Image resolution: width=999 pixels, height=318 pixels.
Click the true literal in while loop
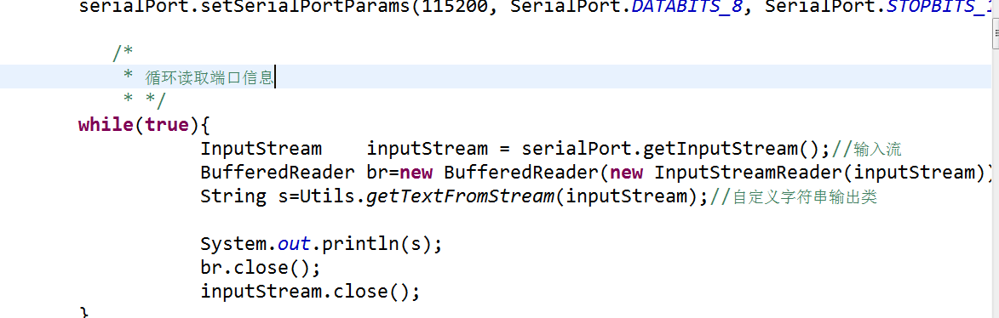point(167,125)
